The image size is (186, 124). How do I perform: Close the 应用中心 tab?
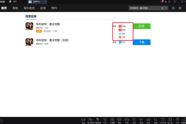(x=46, y=2)
